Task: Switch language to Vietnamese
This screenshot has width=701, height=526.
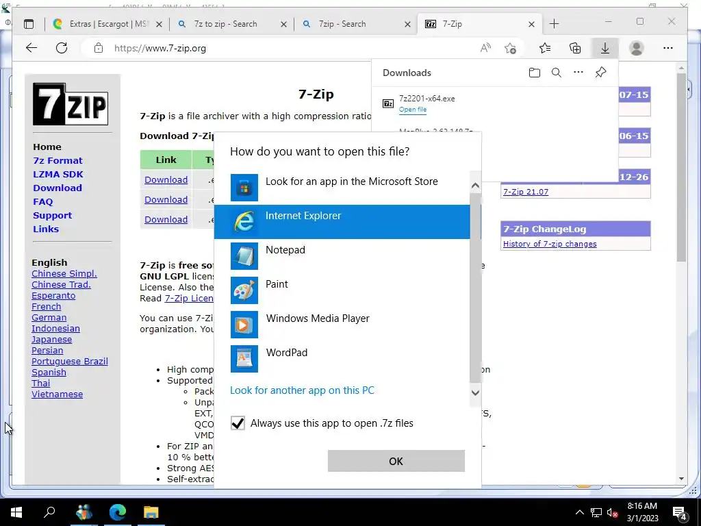Action: 58,394
